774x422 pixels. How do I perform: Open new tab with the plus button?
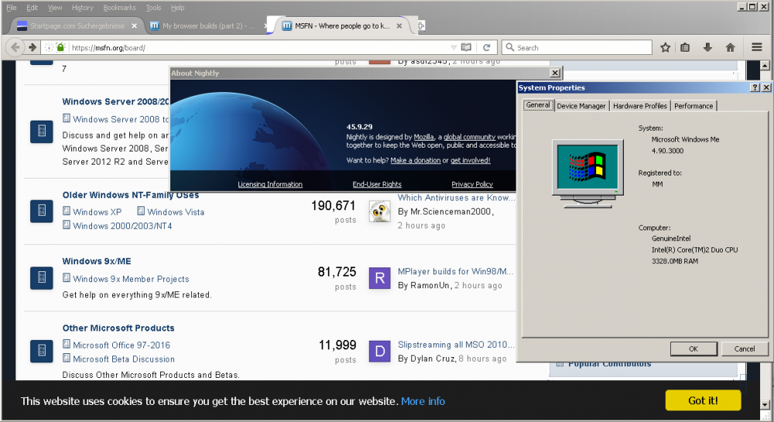pos(421,26)
